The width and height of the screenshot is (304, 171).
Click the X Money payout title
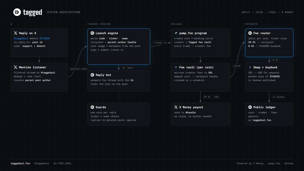(191, 107)
